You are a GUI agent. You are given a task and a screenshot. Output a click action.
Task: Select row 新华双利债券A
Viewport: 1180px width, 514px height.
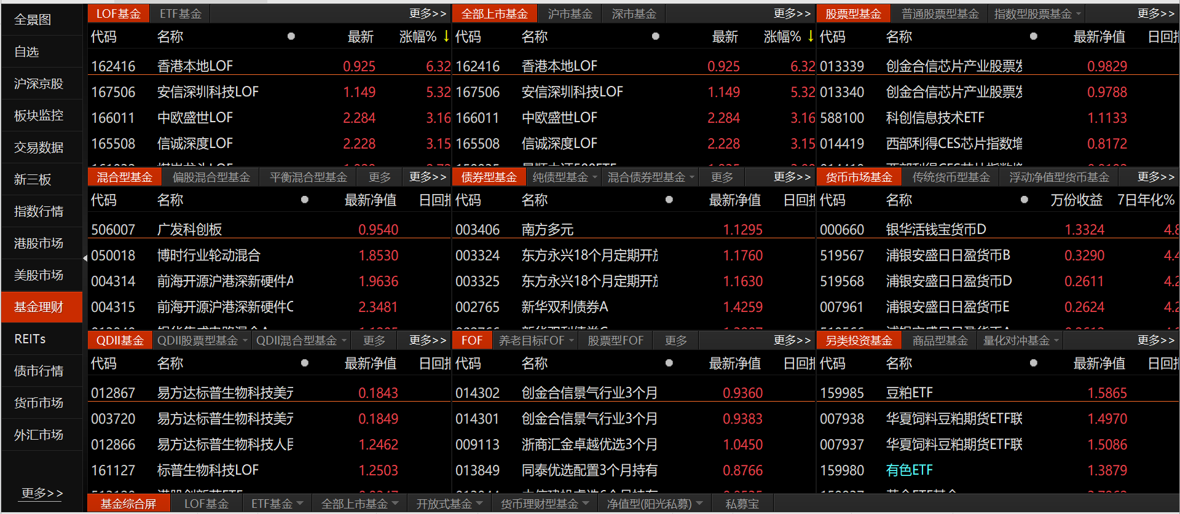[x=634, y=306]
